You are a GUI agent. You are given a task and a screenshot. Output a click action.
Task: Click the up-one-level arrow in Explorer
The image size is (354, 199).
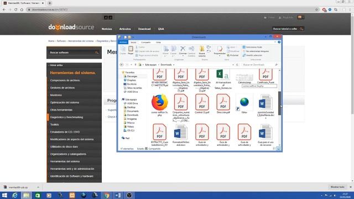(x=136, y=65)
